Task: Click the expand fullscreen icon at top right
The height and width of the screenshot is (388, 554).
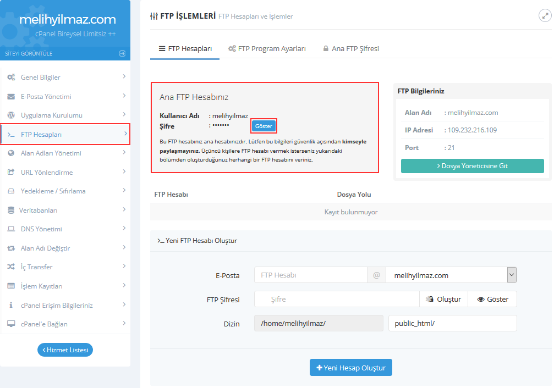Action: coord(545,15)
